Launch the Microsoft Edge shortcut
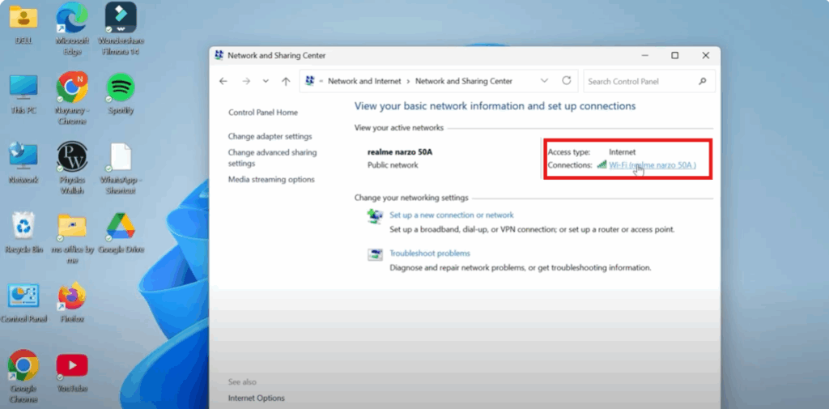 (72, 18)
